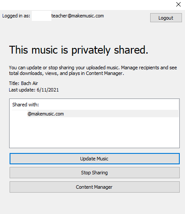The image size is (185, 214).
Task: Select the @makemusic.com recipient in the list
Action: pos(95,114)
